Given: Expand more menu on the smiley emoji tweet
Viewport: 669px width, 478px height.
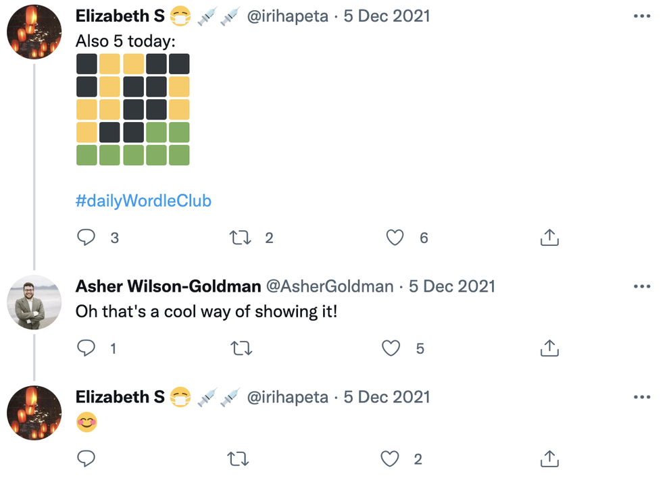Looking at the screenshot, I should [x=641, y=397].
